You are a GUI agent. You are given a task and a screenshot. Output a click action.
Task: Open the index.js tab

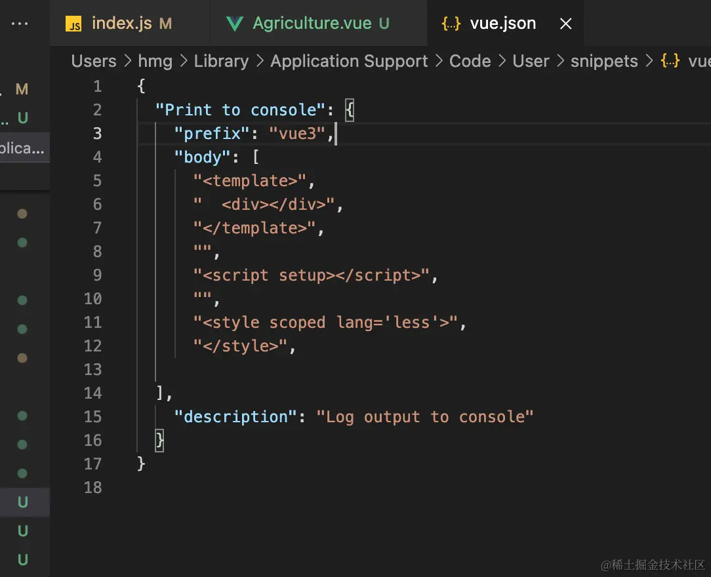131,23
